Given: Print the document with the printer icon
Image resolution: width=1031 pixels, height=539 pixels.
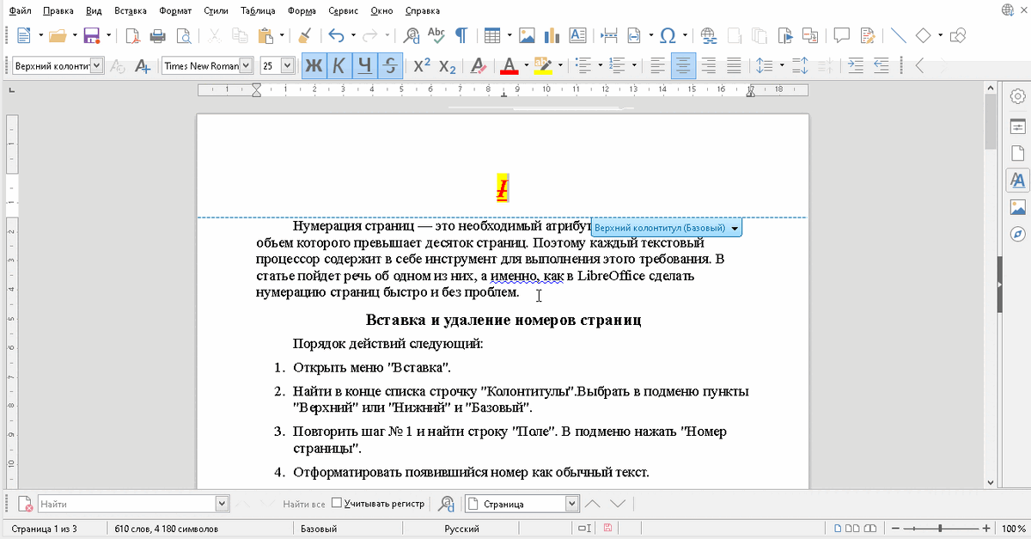Looking at the screenshot, I should click(x=158, y=36).
